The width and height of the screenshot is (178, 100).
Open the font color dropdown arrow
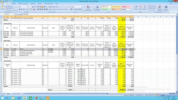[x=35, y=9]
